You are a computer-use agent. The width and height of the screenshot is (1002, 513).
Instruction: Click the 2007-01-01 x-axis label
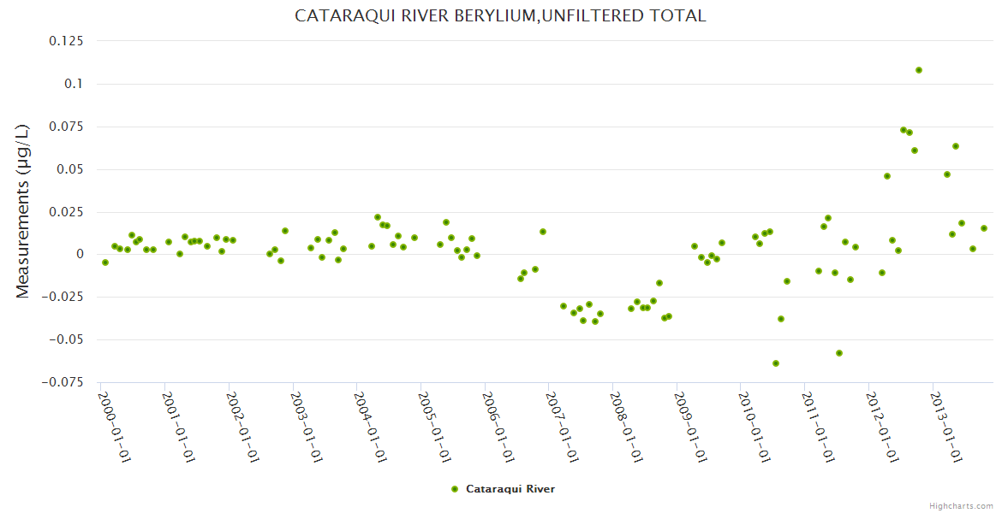[x=563, y=427]
